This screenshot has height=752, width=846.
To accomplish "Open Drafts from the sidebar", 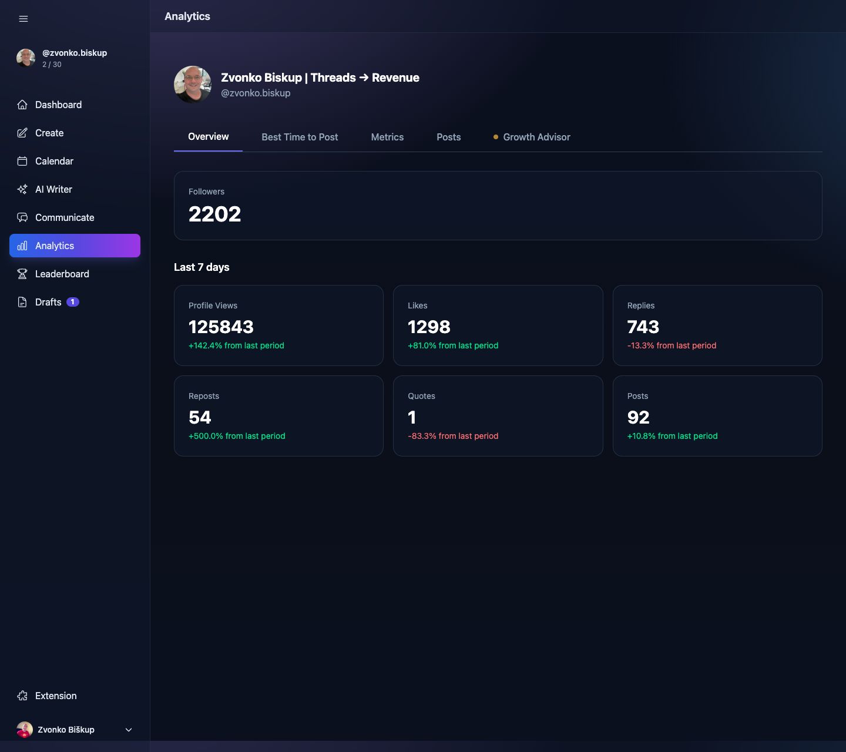I will coord(75,302).
